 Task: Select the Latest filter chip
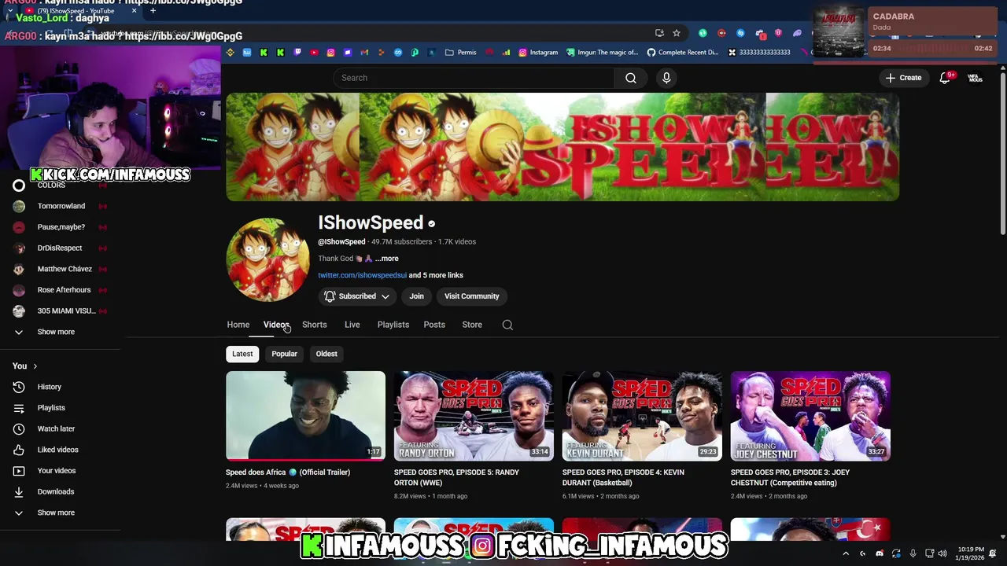click(242, 354)
